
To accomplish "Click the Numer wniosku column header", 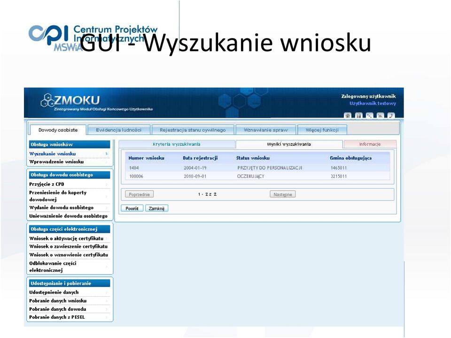I will pyautogui.click(x=146, y=158).
